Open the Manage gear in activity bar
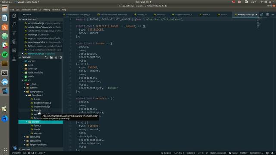The height and width of the screenshot is (155, 276). pos(14,147)
